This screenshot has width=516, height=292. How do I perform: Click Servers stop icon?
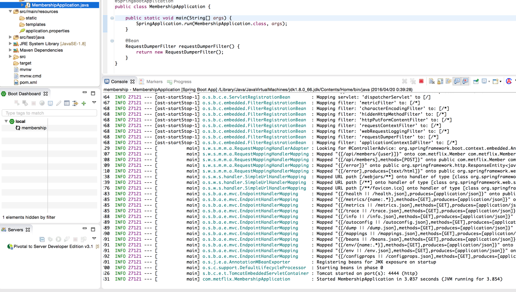[x=75, y=239]
